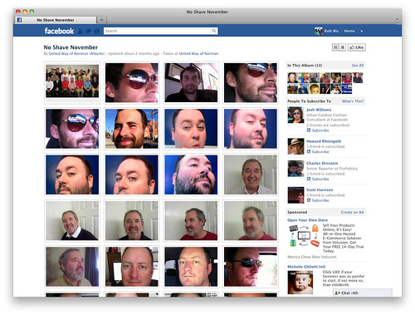Click Josh Williams profile picture

[295, 115]
